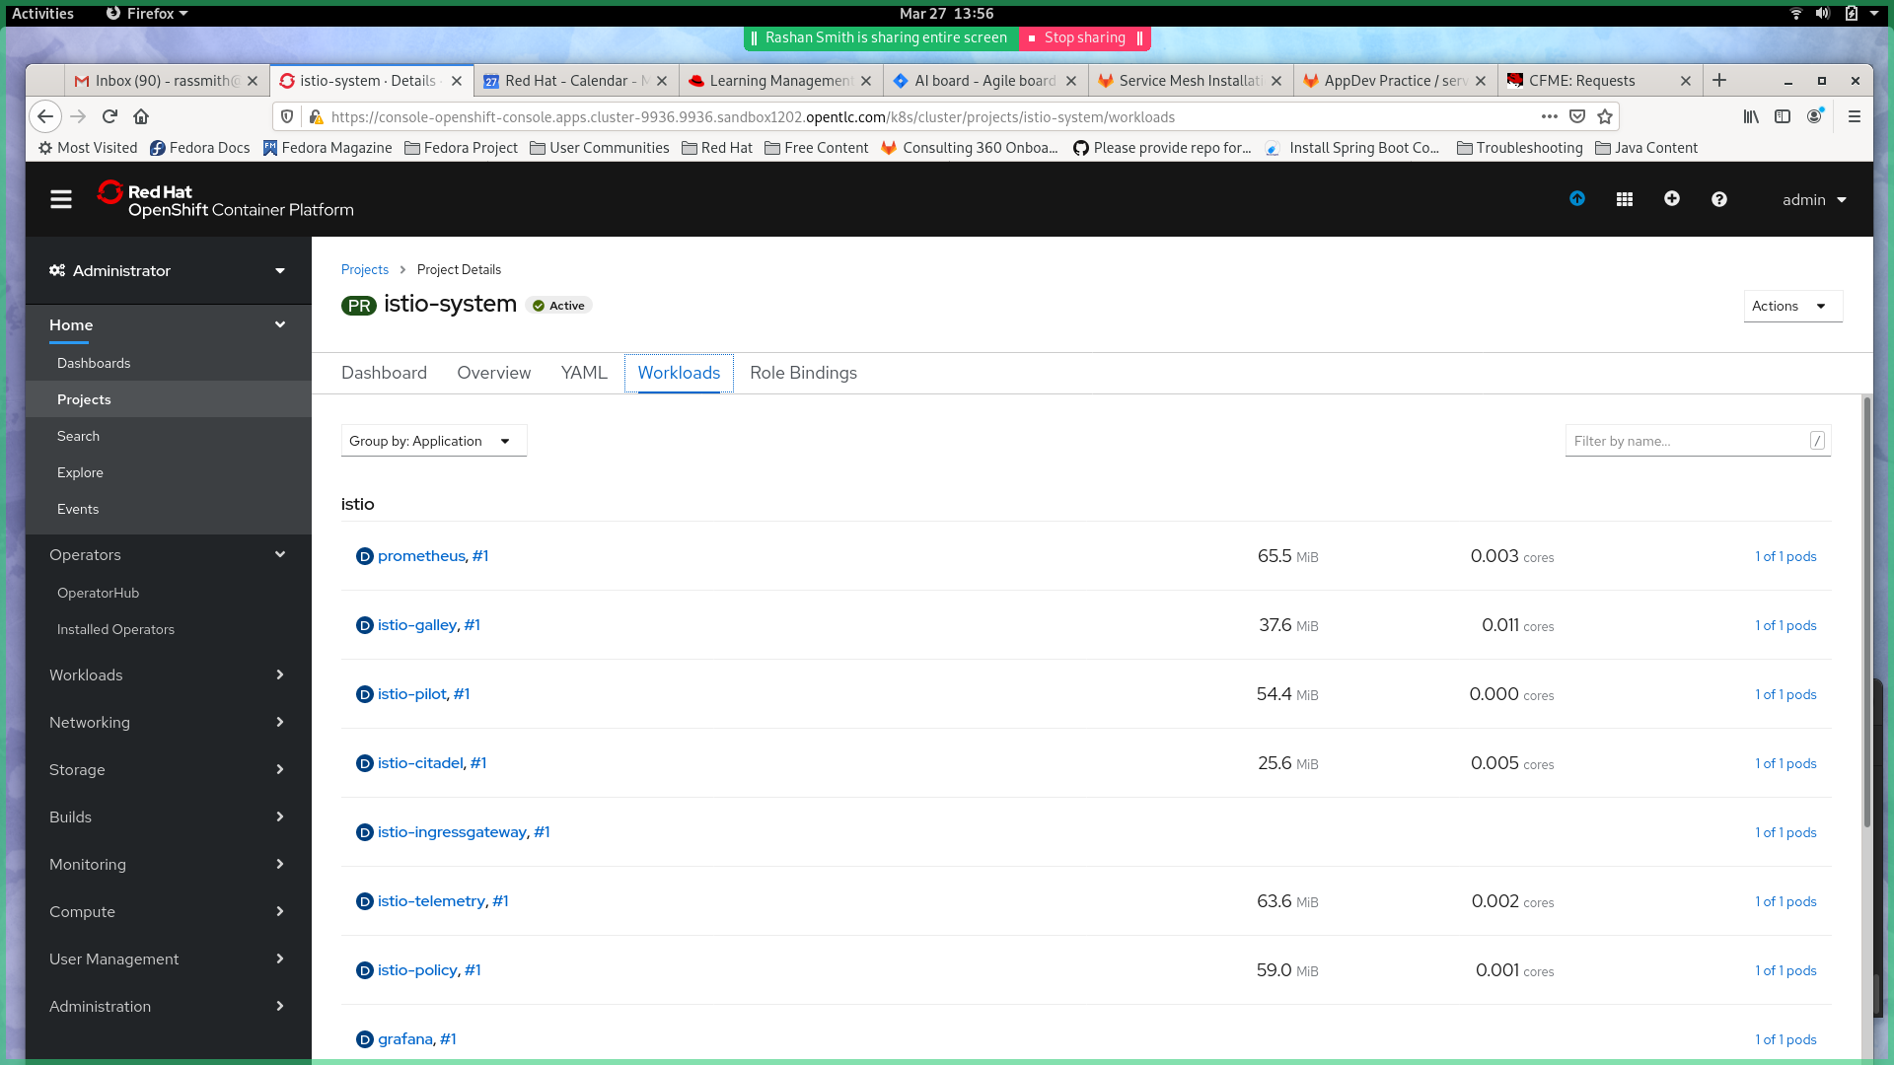Viewport: 1894px width, 1065px height.
Task: Reload the current page
Action: click(109, 116)
